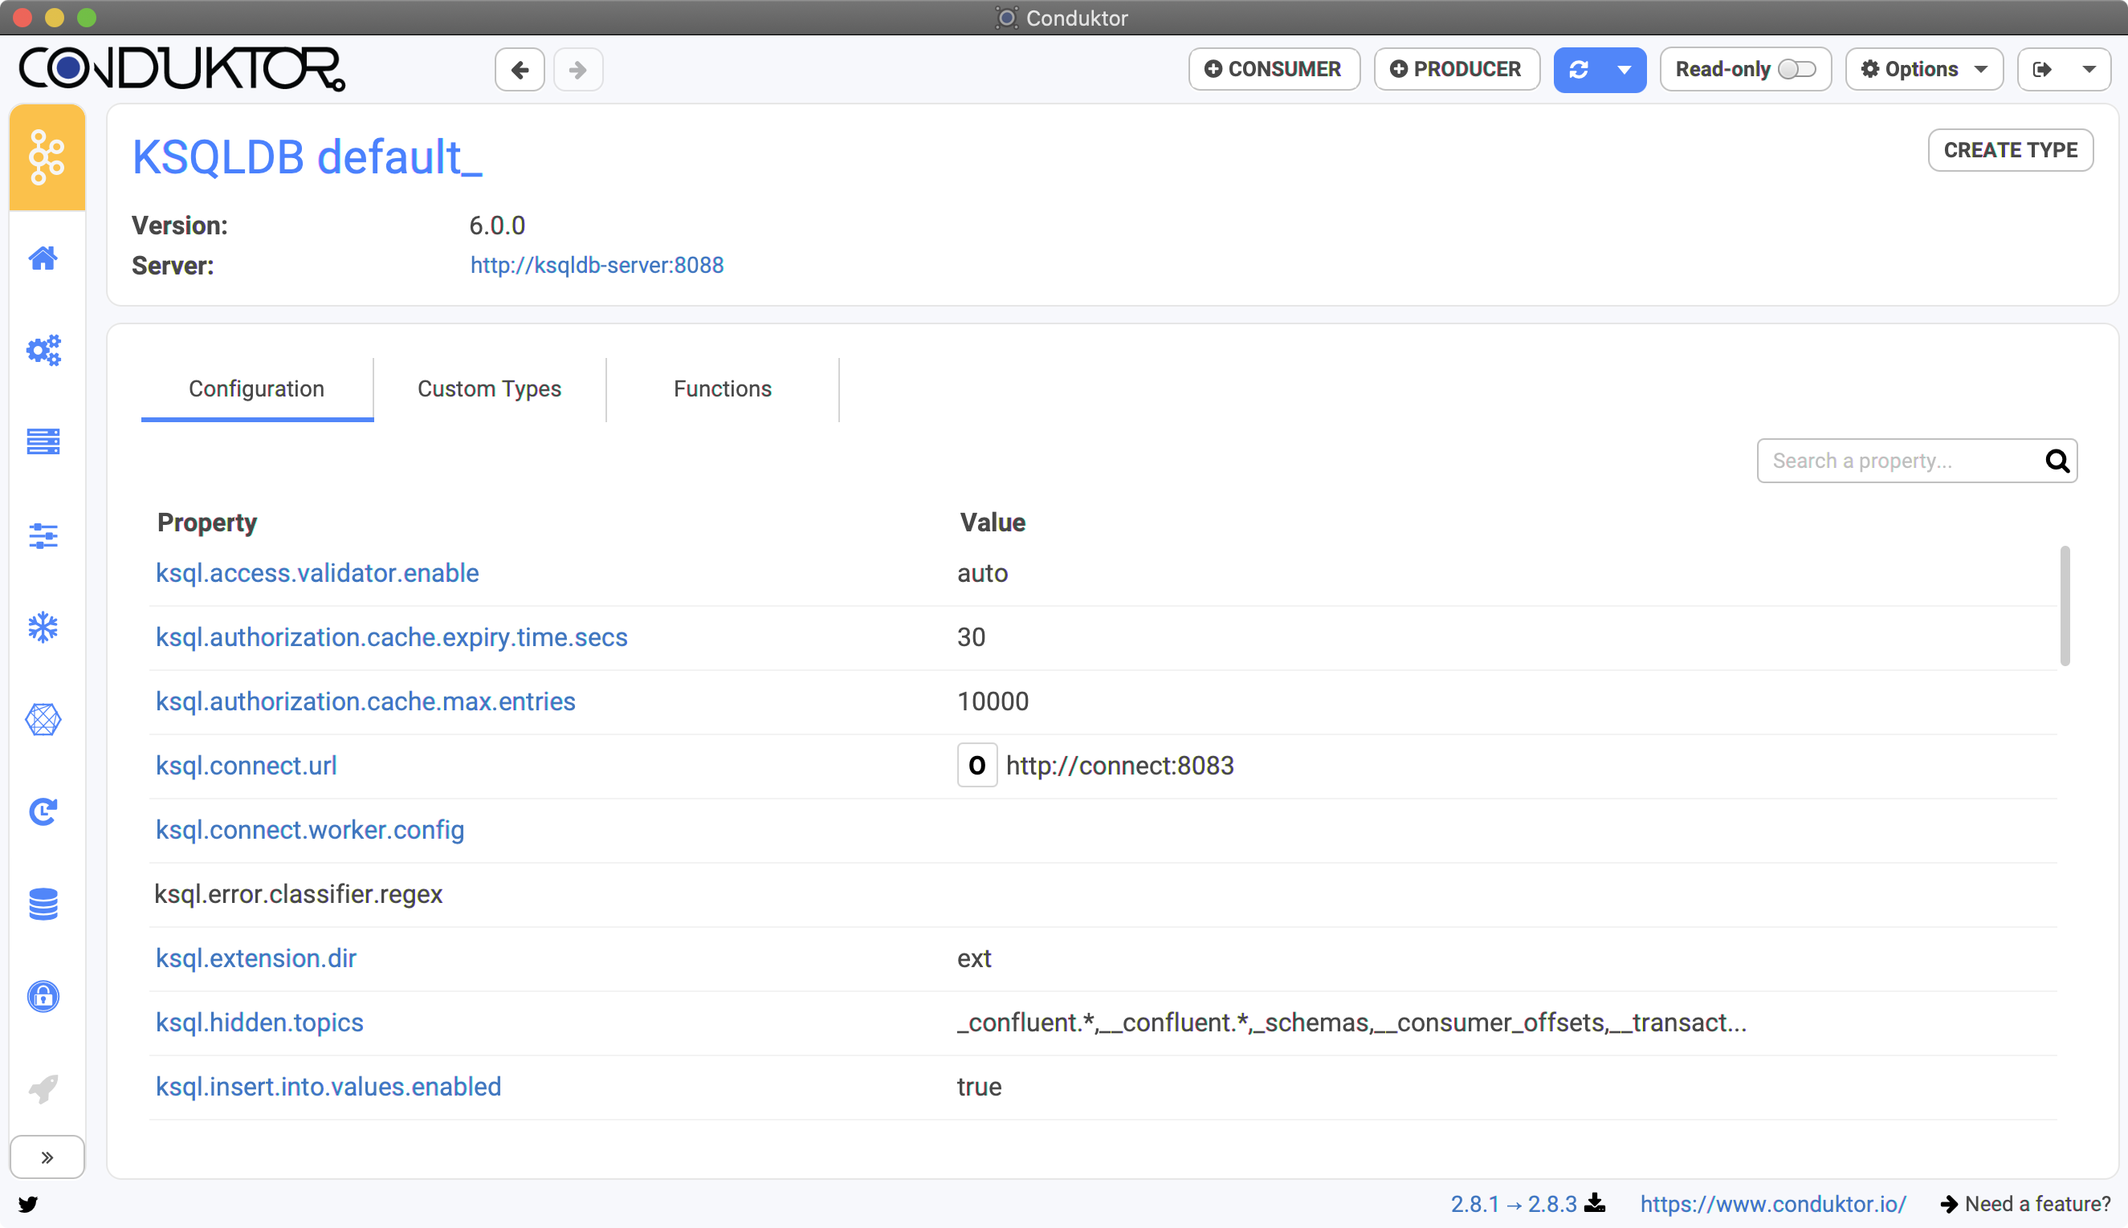
Task: Click the ksql.connect.url property link
Action: (x=244, y=766)
